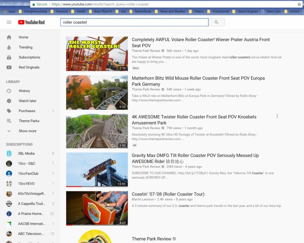Image resolution: width=304 pixels, height=243 pixels.
Task: Open Red Originals section
Action: [29, 67]
